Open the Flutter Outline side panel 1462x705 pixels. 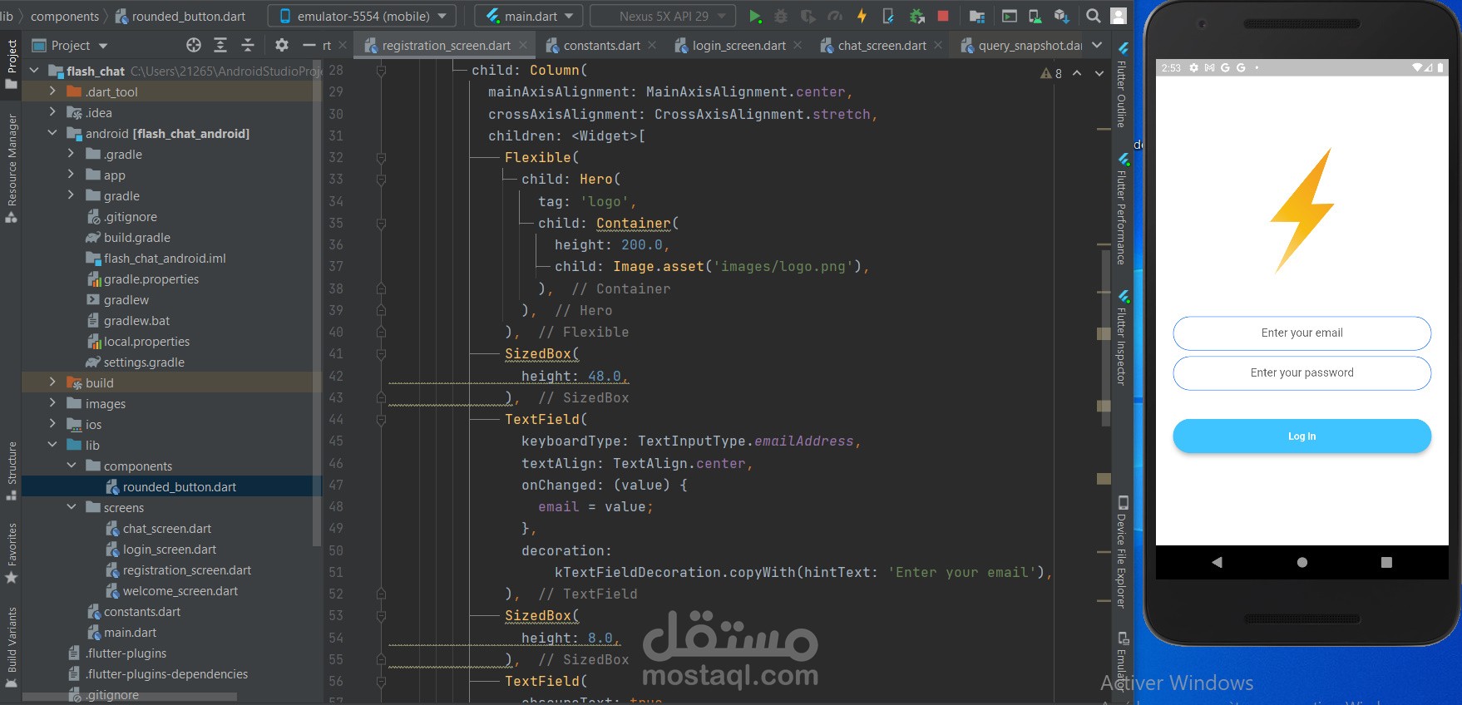tap(1122, 85)
